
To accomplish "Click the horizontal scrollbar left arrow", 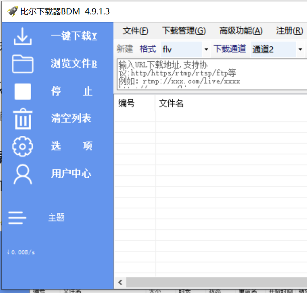I will [120, 283].
